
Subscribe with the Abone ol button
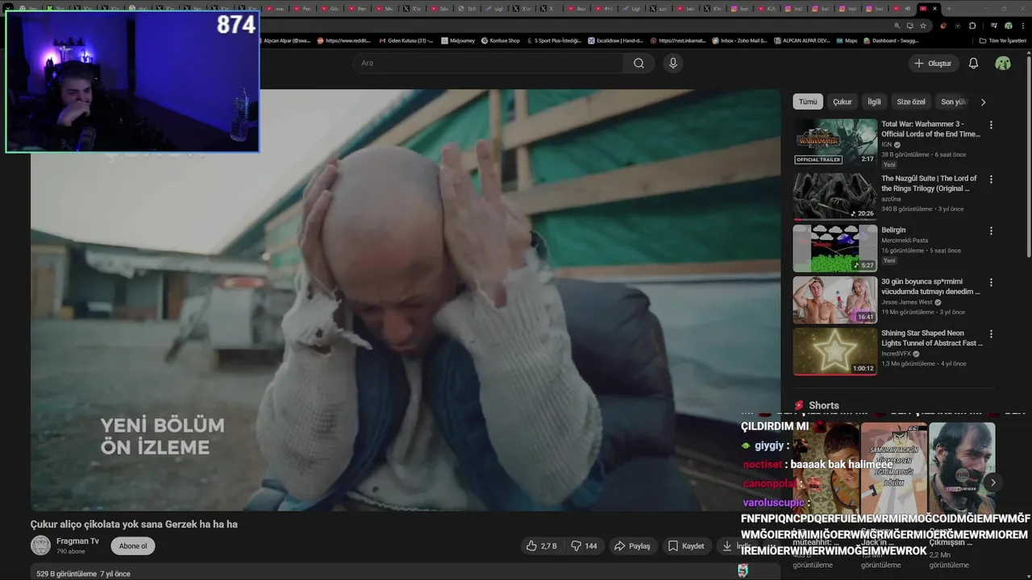click(x=133, y=546)
